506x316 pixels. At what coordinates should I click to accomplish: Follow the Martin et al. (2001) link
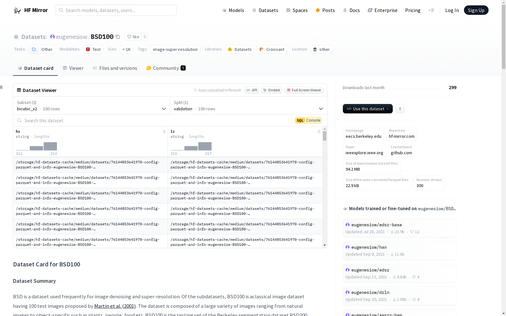coord(115,306)
